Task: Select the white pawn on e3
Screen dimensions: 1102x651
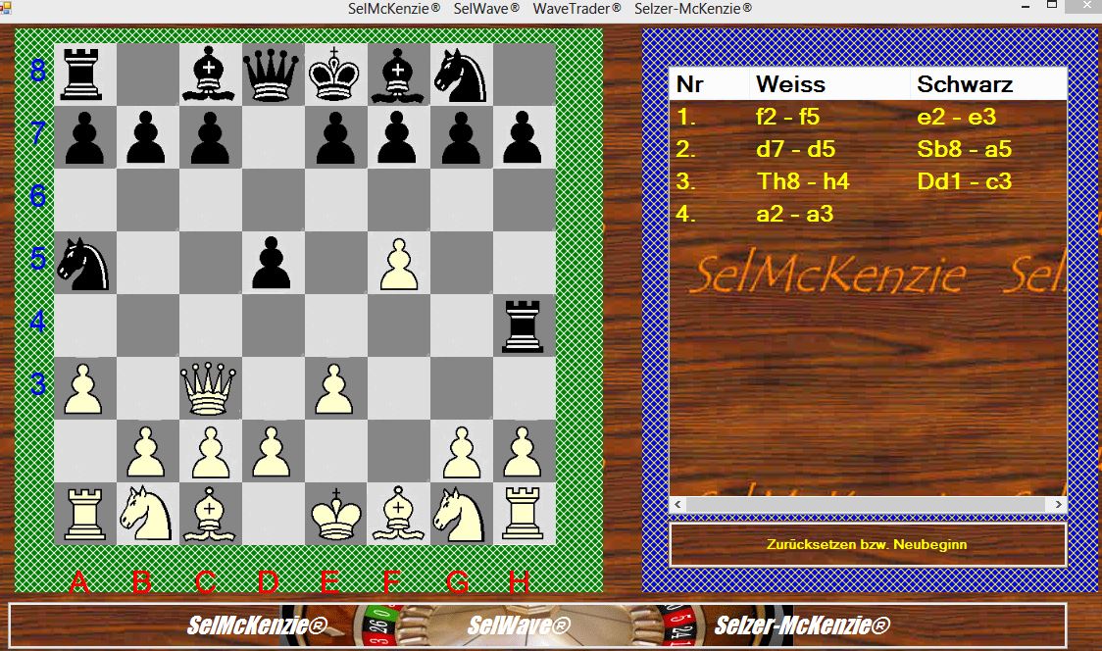Action: 335,388
